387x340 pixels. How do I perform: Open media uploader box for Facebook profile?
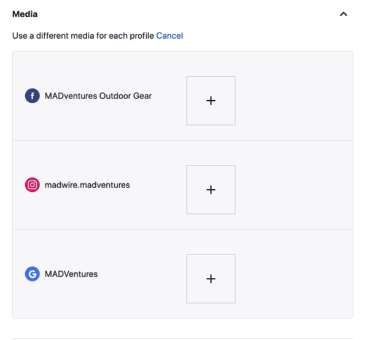coord(211,101)
